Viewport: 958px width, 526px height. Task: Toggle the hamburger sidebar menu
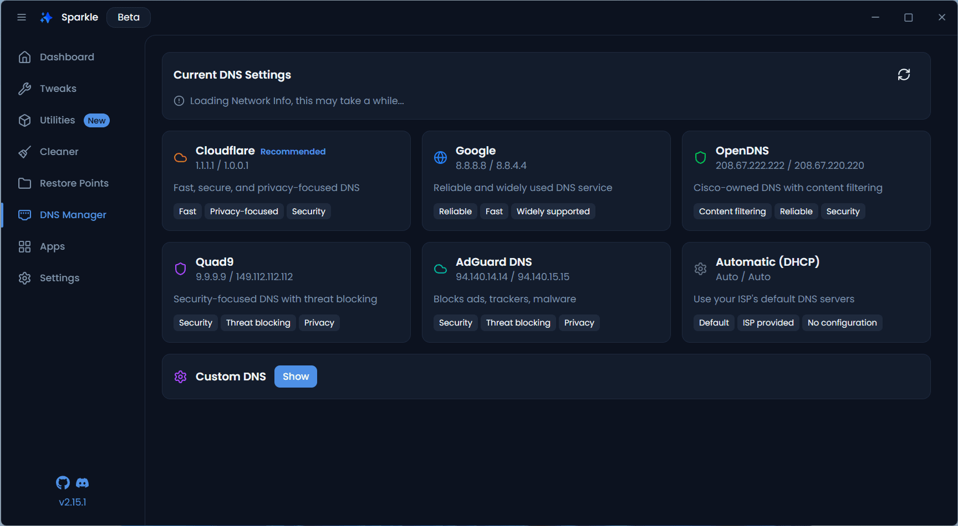click(x=22, y=17)
